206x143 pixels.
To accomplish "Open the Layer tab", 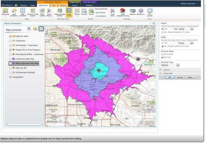I will click(x=54, y=5).
